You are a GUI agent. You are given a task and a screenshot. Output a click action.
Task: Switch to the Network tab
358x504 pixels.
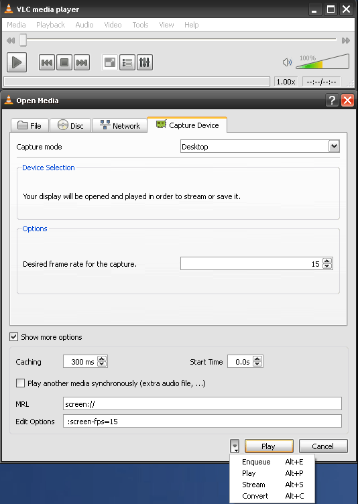119,125
